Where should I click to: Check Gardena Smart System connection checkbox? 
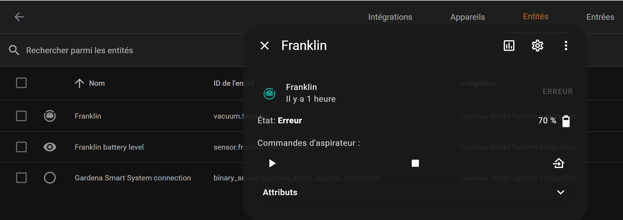pos(21,178)
